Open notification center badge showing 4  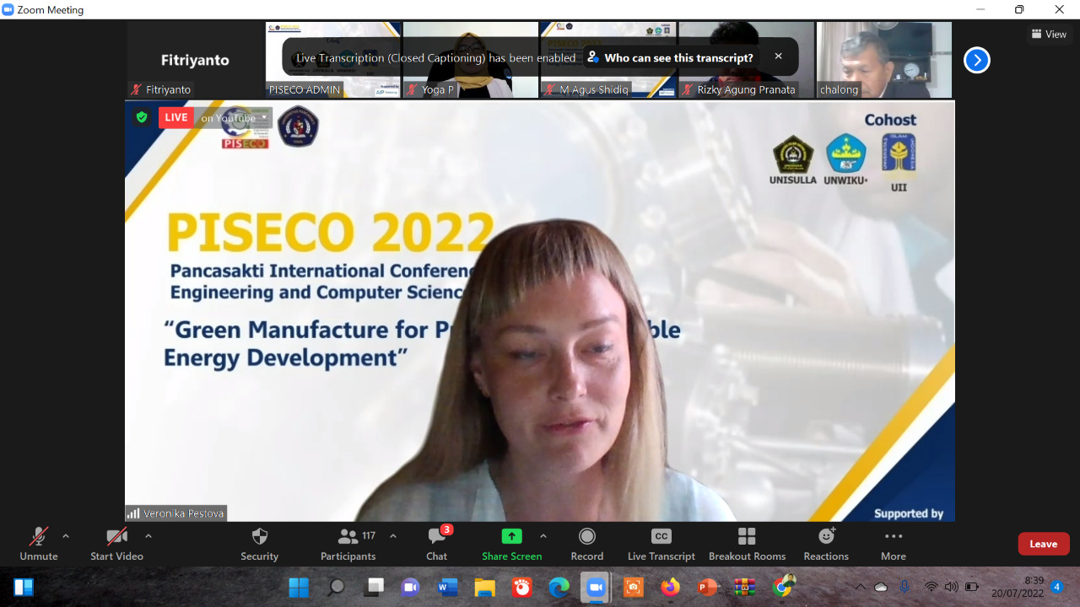pyautogui.click(x=1056, y=587)
